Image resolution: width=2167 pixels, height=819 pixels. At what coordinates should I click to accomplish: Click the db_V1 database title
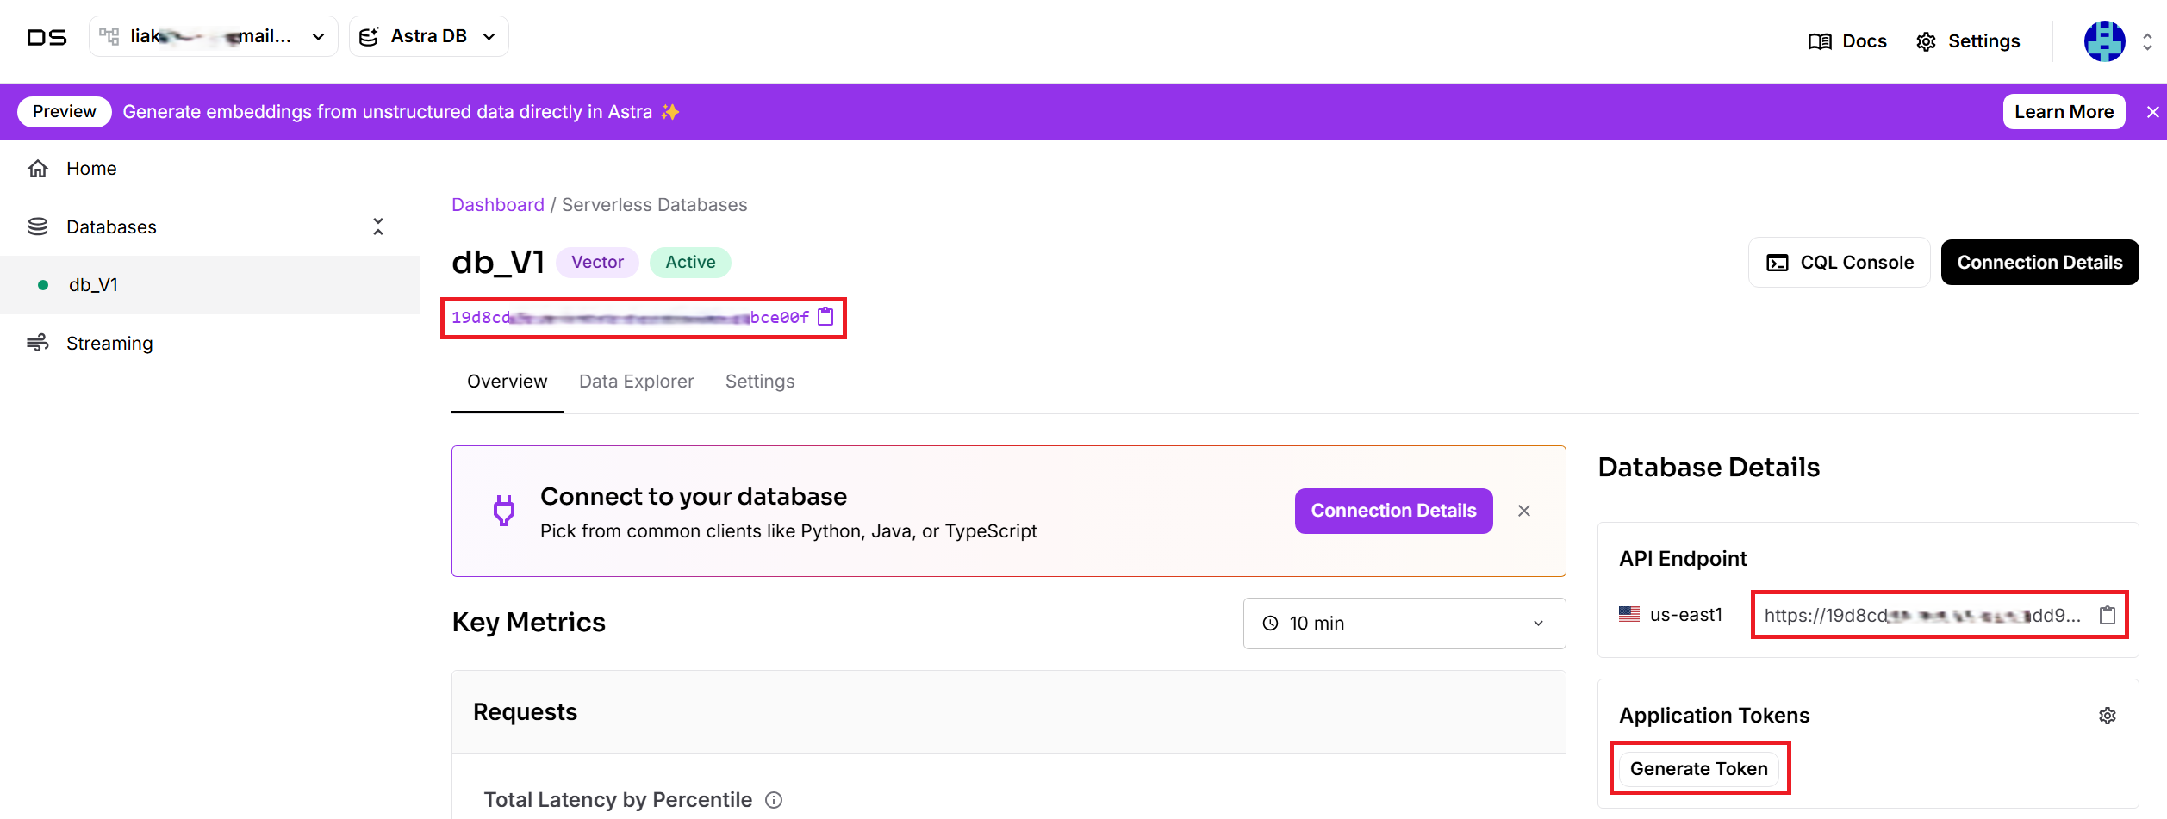tap(497, 262)
